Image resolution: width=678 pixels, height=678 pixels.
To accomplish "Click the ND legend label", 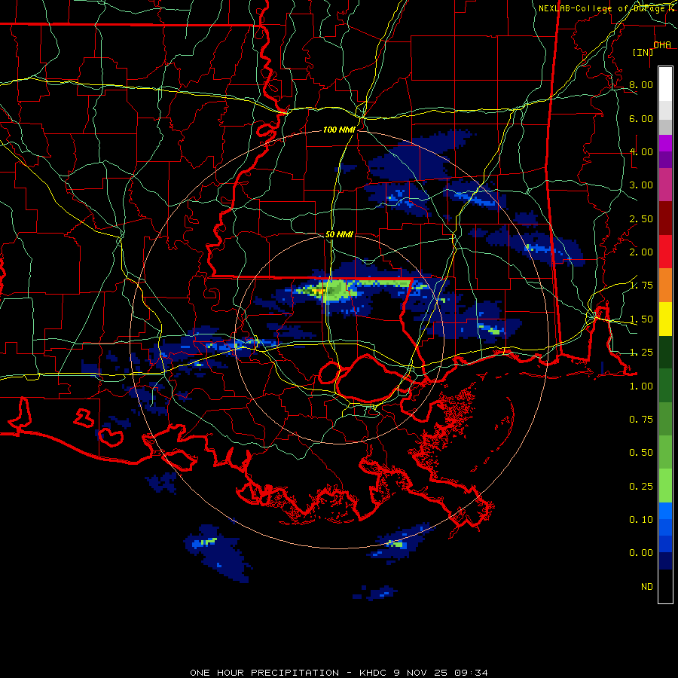I will pos(647,587).
